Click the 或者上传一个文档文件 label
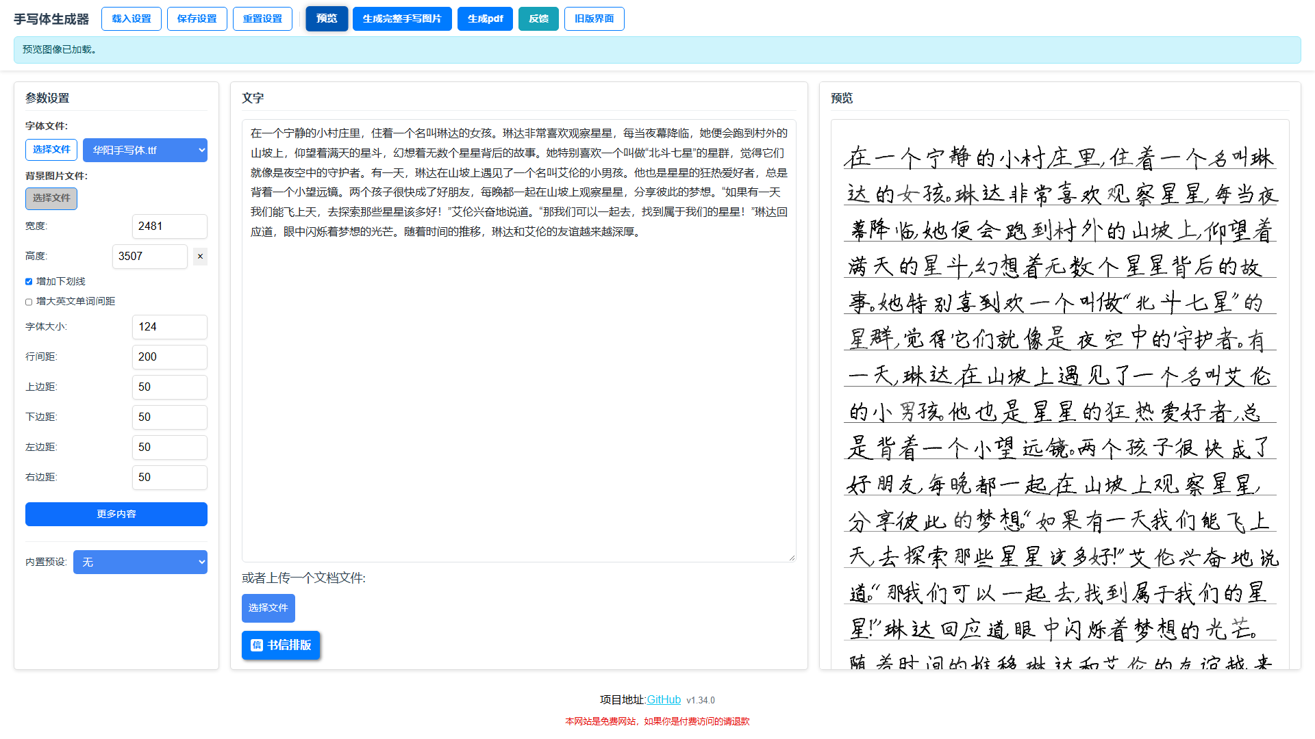Viewport: 1315px width, 739px height. [x=303, y=578]
